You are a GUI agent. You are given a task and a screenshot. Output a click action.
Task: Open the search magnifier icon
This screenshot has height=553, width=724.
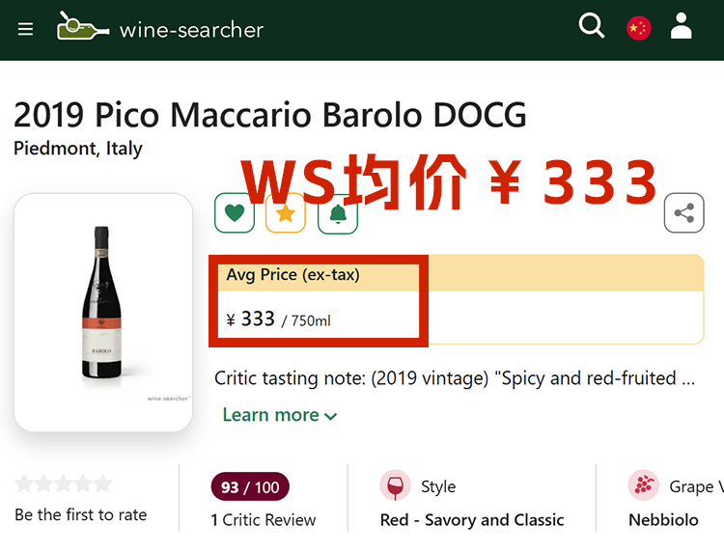point(591,27)
